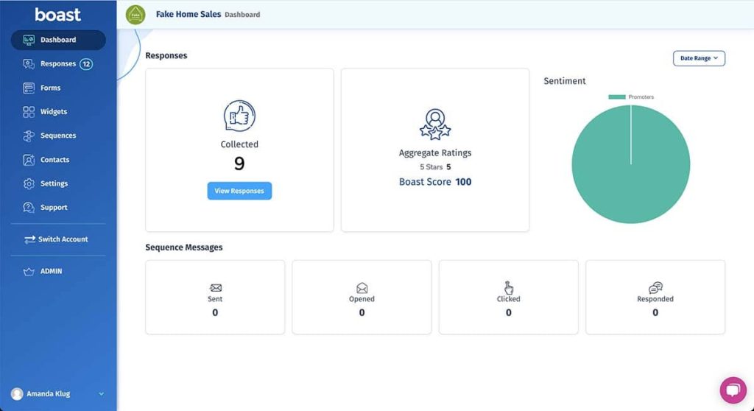Image resolution: width=754 pixels, height=411 pixels.
Task: Open the Settings menu item
Action: click(54, 183)
